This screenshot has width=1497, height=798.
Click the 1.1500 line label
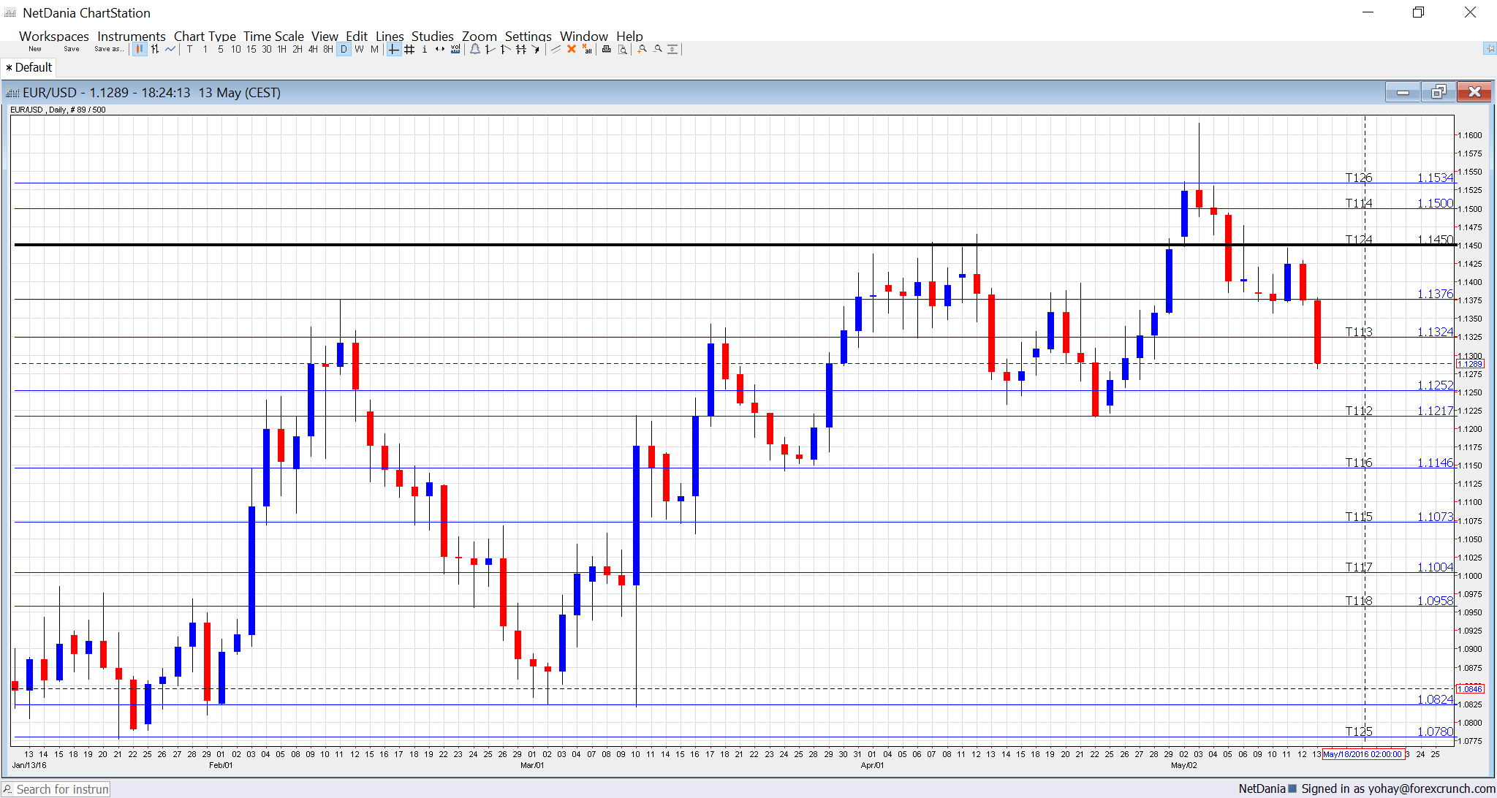pyautogui.click(x=1436, y=203)
